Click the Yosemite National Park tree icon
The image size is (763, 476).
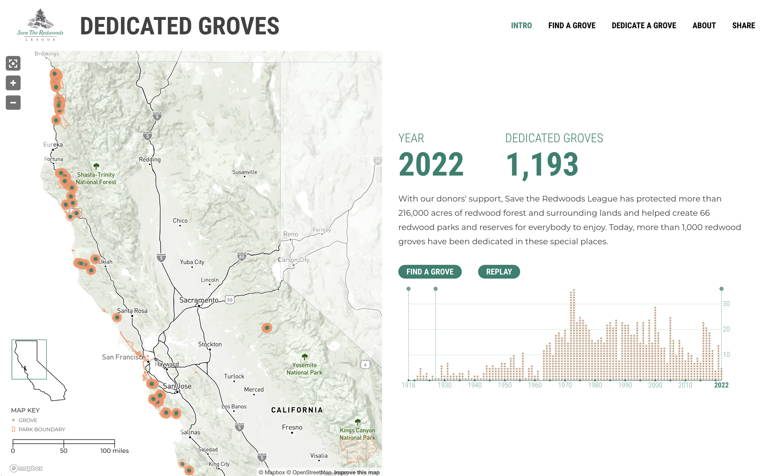coord(305,357)
